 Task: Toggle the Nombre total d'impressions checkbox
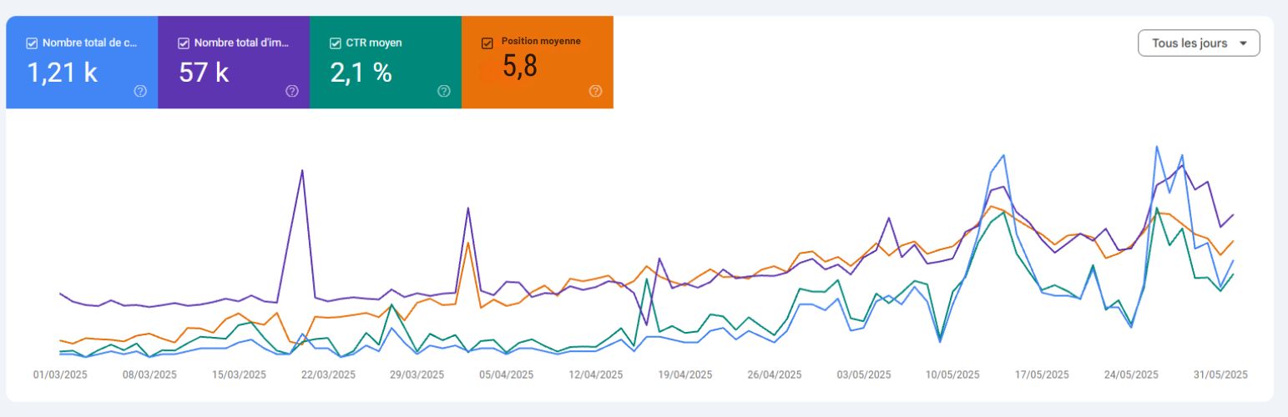click(x=184, y=43)
